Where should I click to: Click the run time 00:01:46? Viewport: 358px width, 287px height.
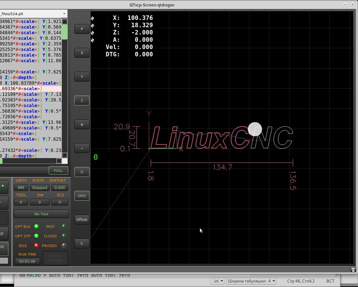click(x=27, y=261)
